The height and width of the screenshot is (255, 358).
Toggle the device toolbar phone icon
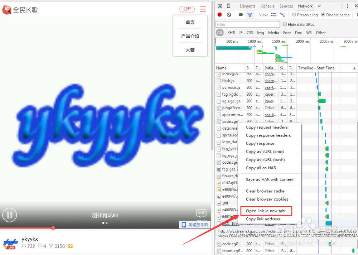coord(228,6)
